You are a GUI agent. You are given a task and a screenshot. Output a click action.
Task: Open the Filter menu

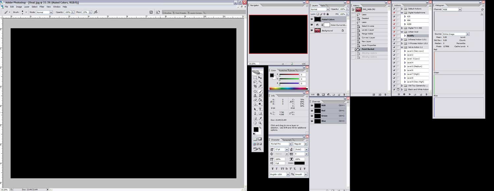pyautogui.click(x=42, y=7)
